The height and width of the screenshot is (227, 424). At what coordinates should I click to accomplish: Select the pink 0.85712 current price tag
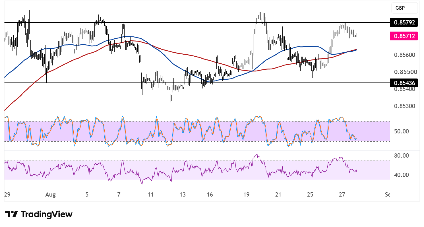404,36
